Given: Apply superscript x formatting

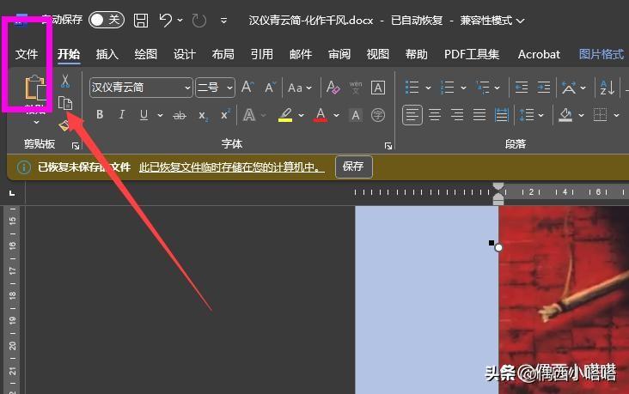Looking at the screenshot, I should [x=225, y=114].
